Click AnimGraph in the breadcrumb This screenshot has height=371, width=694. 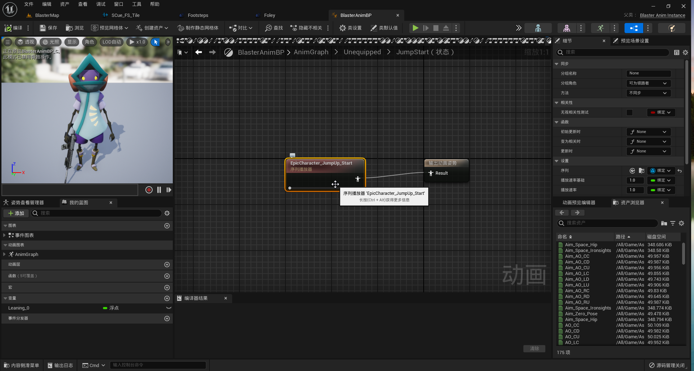pos(311,52)
